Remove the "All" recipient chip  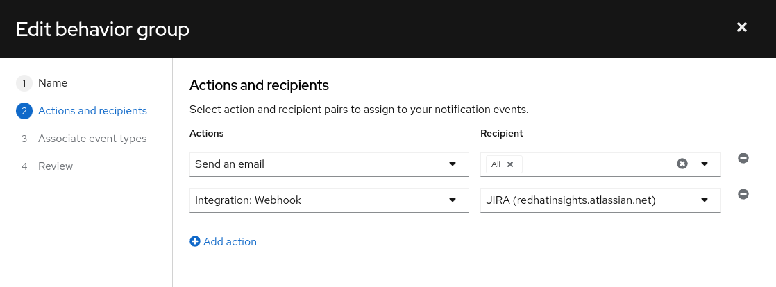pyautogui.click(x=510, y=164)
